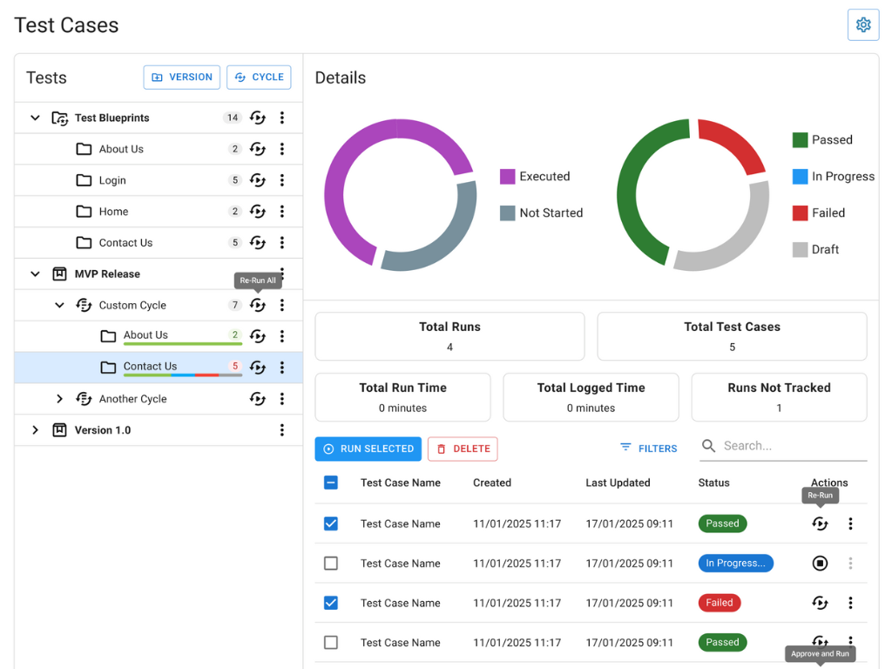
Task: Click the green Passed legend swatch
Action: [801, 140]
